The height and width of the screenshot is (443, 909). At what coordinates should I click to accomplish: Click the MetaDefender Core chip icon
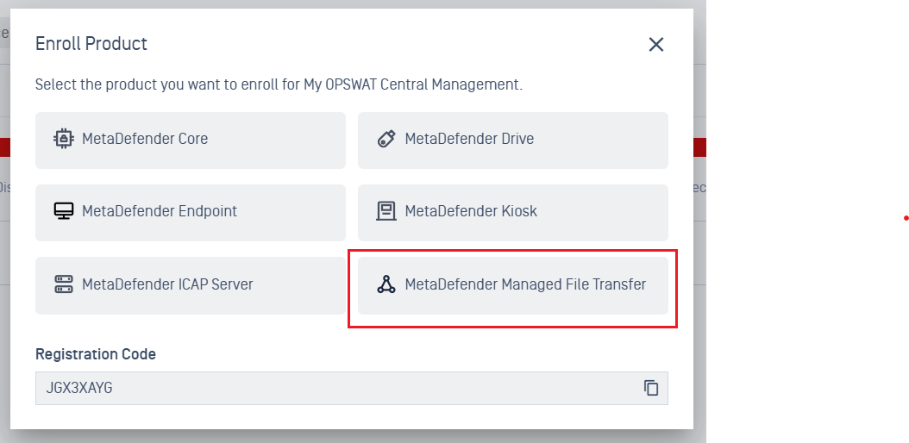tap(63, 139)
